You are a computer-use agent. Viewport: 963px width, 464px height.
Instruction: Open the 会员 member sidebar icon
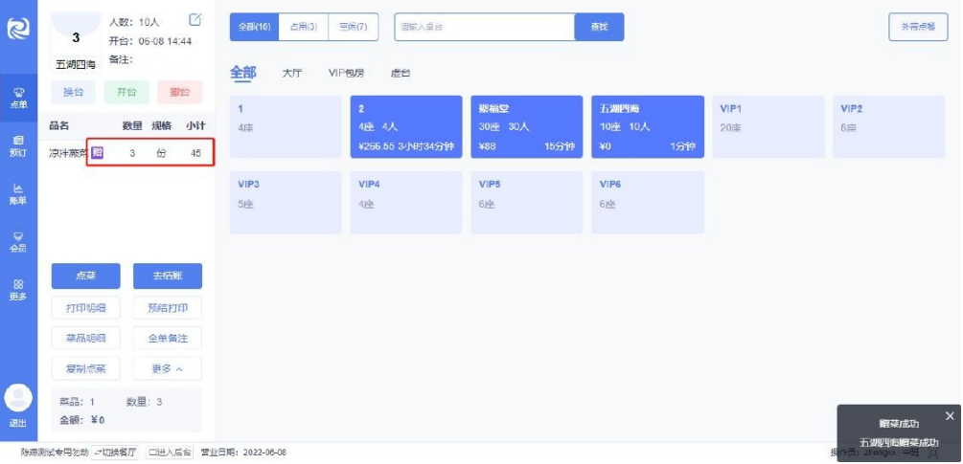[18, 241]
